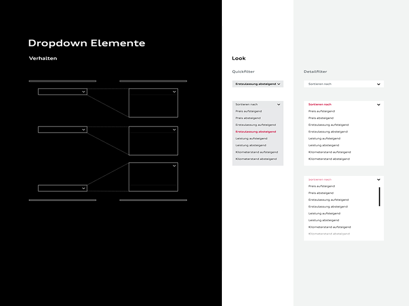Collapse the open Quickfilter list via its chevron
The height and width of the screenshot is (306, 409).
pos(279,105)
